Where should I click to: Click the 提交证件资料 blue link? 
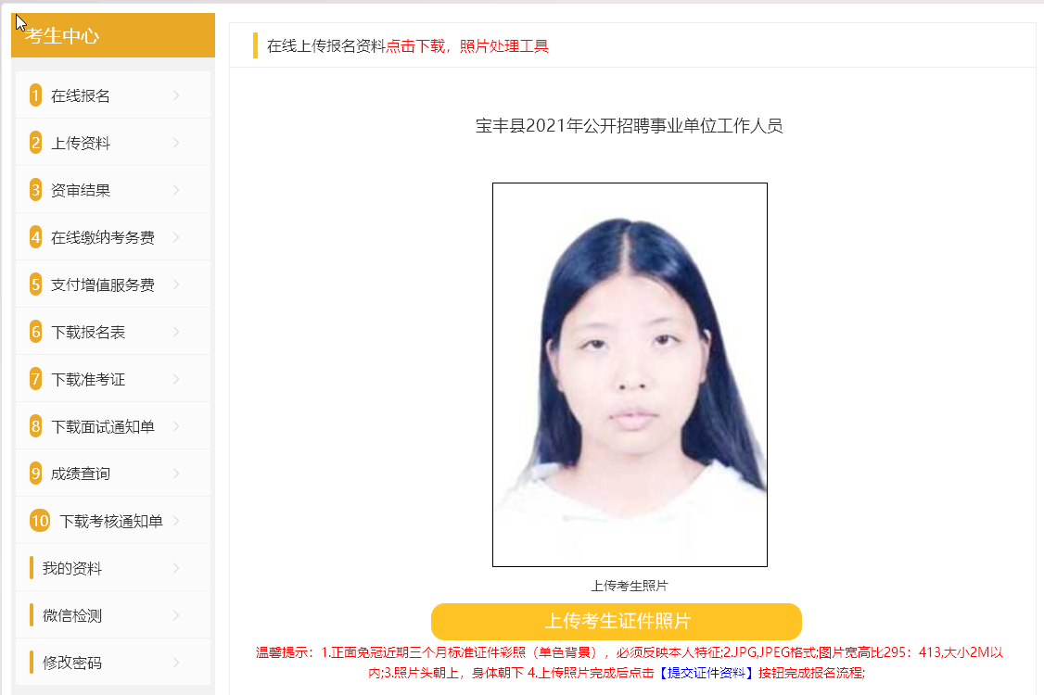(707, 673)
